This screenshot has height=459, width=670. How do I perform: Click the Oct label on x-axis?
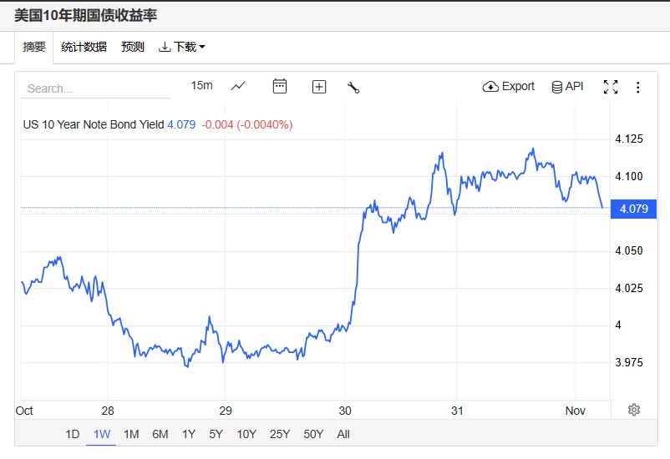point(24,411)
